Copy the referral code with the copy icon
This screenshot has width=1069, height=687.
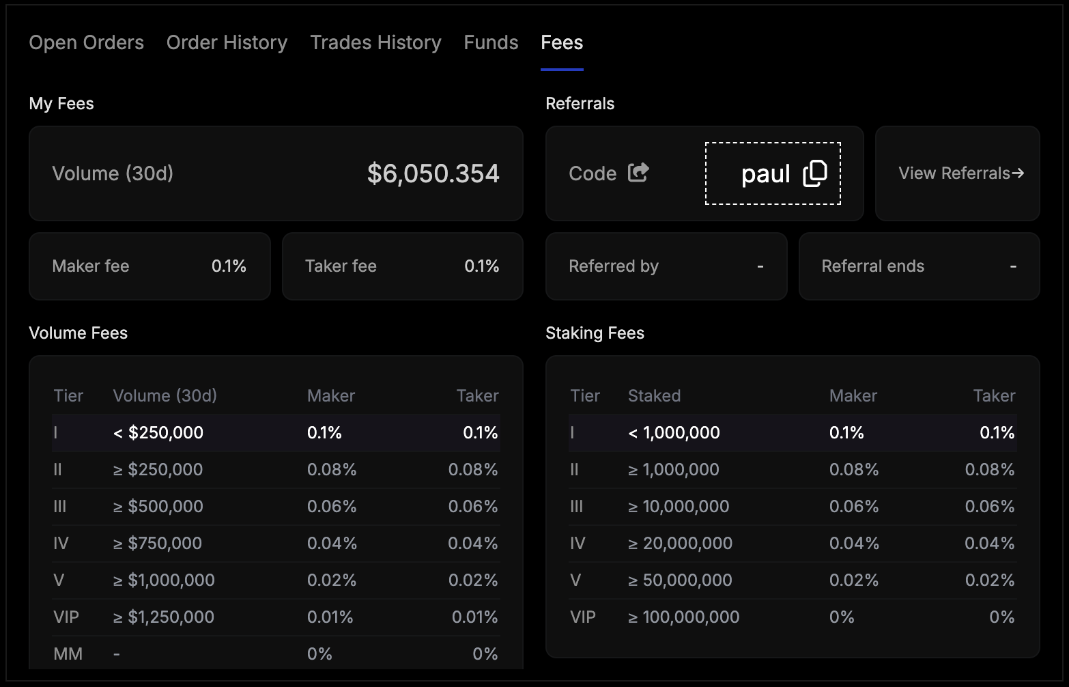[815, 173]
